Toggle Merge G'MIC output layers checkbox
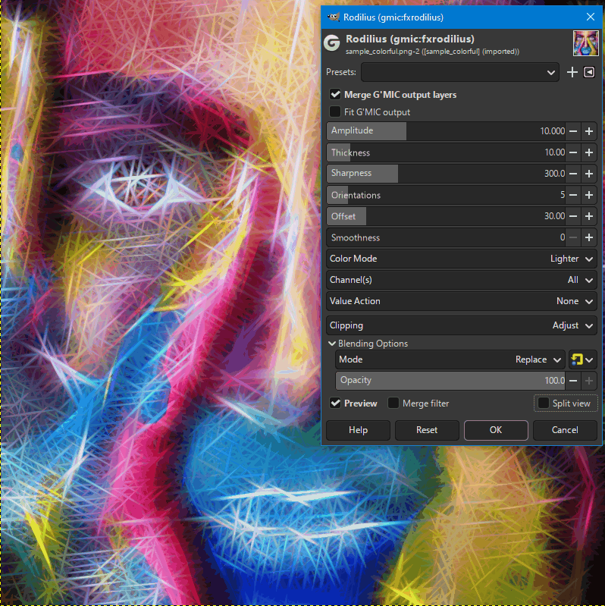Screen dimensions: 605x606 pyautogui.click(x=335, y=94)
